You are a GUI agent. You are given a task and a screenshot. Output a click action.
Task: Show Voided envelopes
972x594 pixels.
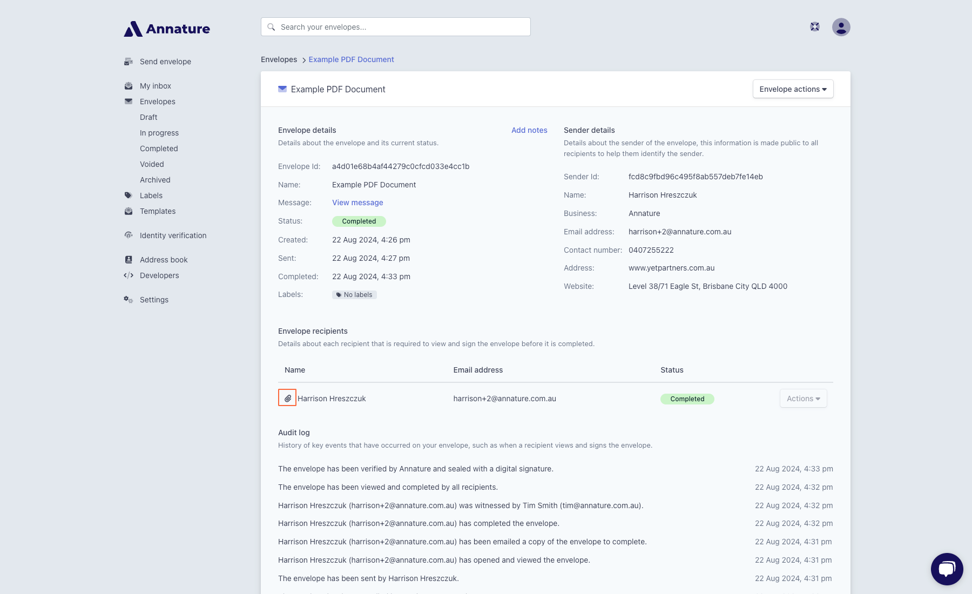(x=152, y=164)
